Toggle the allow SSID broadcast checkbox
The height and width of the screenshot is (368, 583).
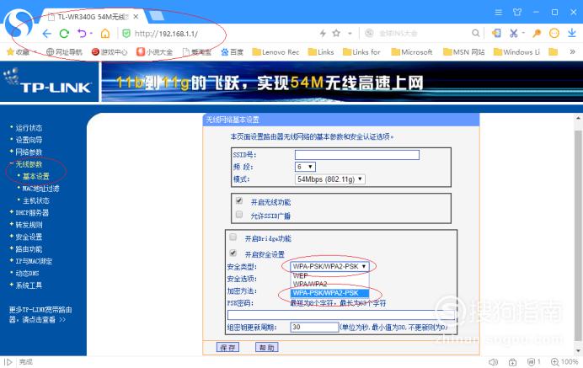click(x=239, y=215)
